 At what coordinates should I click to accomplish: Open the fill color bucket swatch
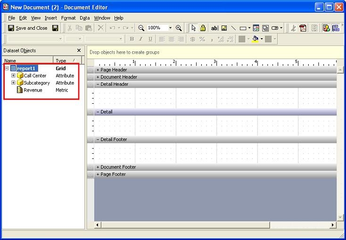pyautogui.click(x=255, y=39)
